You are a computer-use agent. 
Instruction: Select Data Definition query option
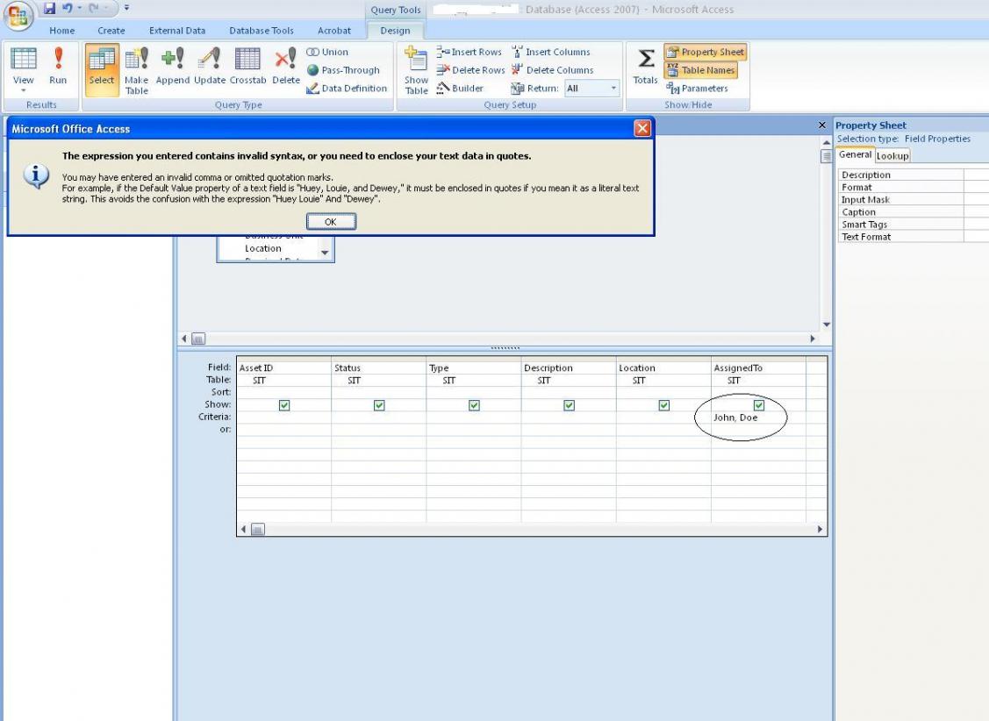pos(347,89)
